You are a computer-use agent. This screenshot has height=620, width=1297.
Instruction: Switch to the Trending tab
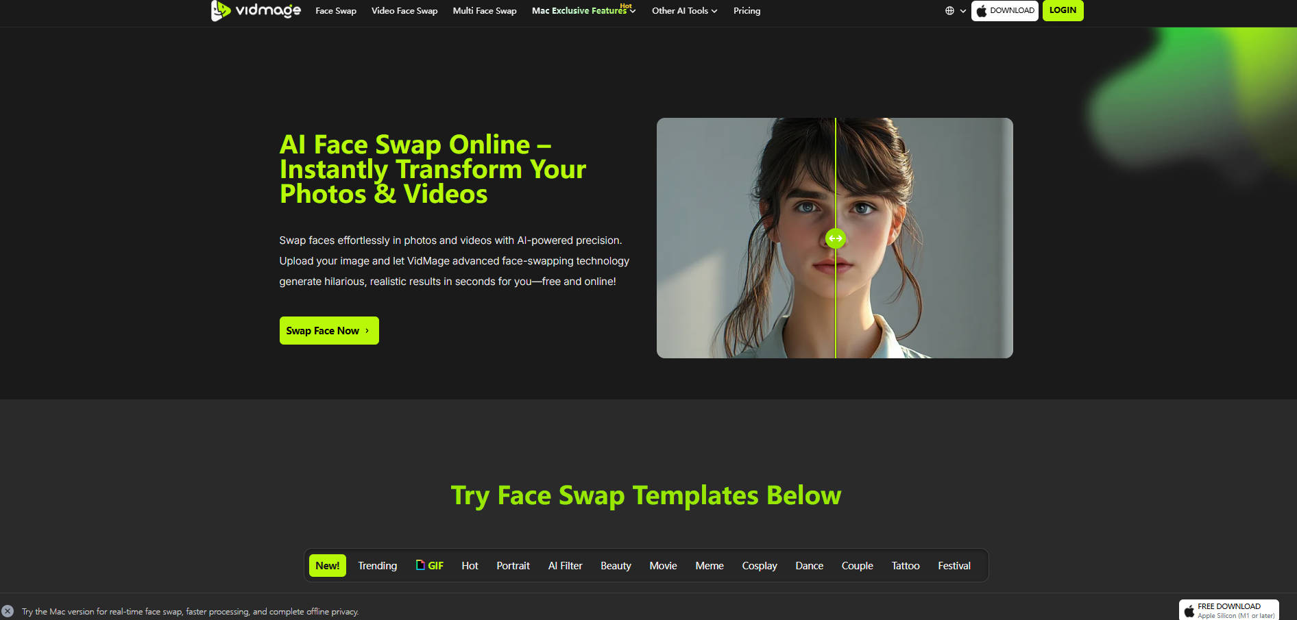click(x=377, y=566)
